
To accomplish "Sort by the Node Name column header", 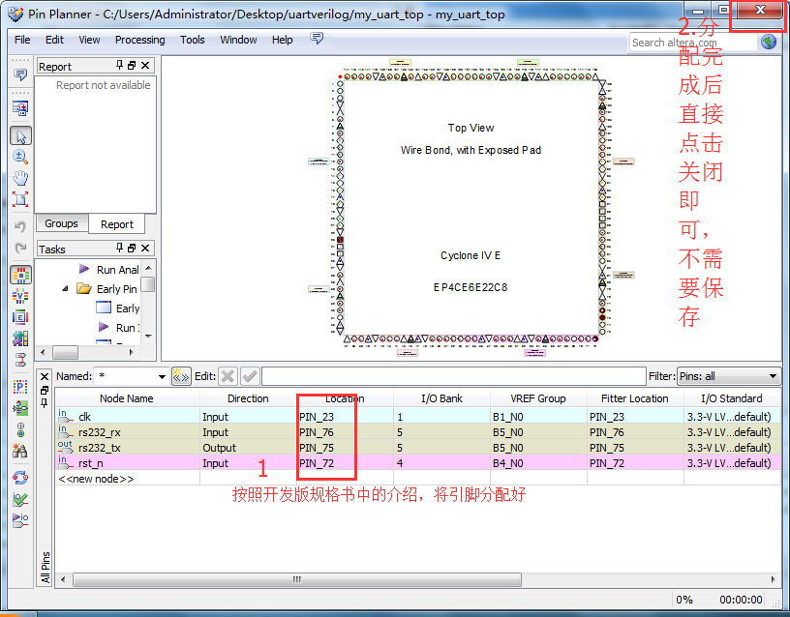I will tap(127, 398).
